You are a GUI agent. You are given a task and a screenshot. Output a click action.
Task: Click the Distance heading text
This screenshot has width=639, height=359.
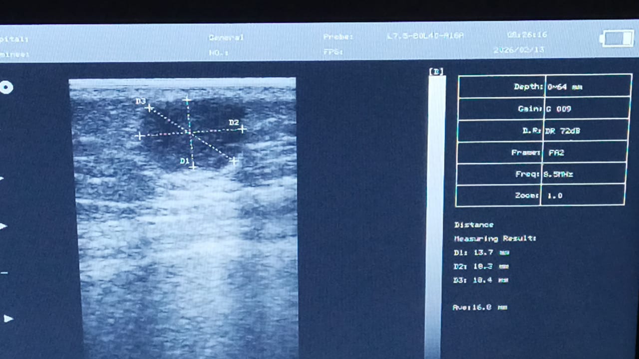click(x=474, y=225)
